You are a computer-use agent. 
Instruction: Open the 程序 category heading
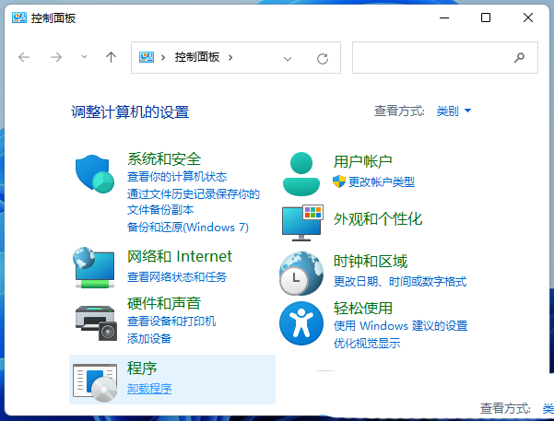coord(142,368)
